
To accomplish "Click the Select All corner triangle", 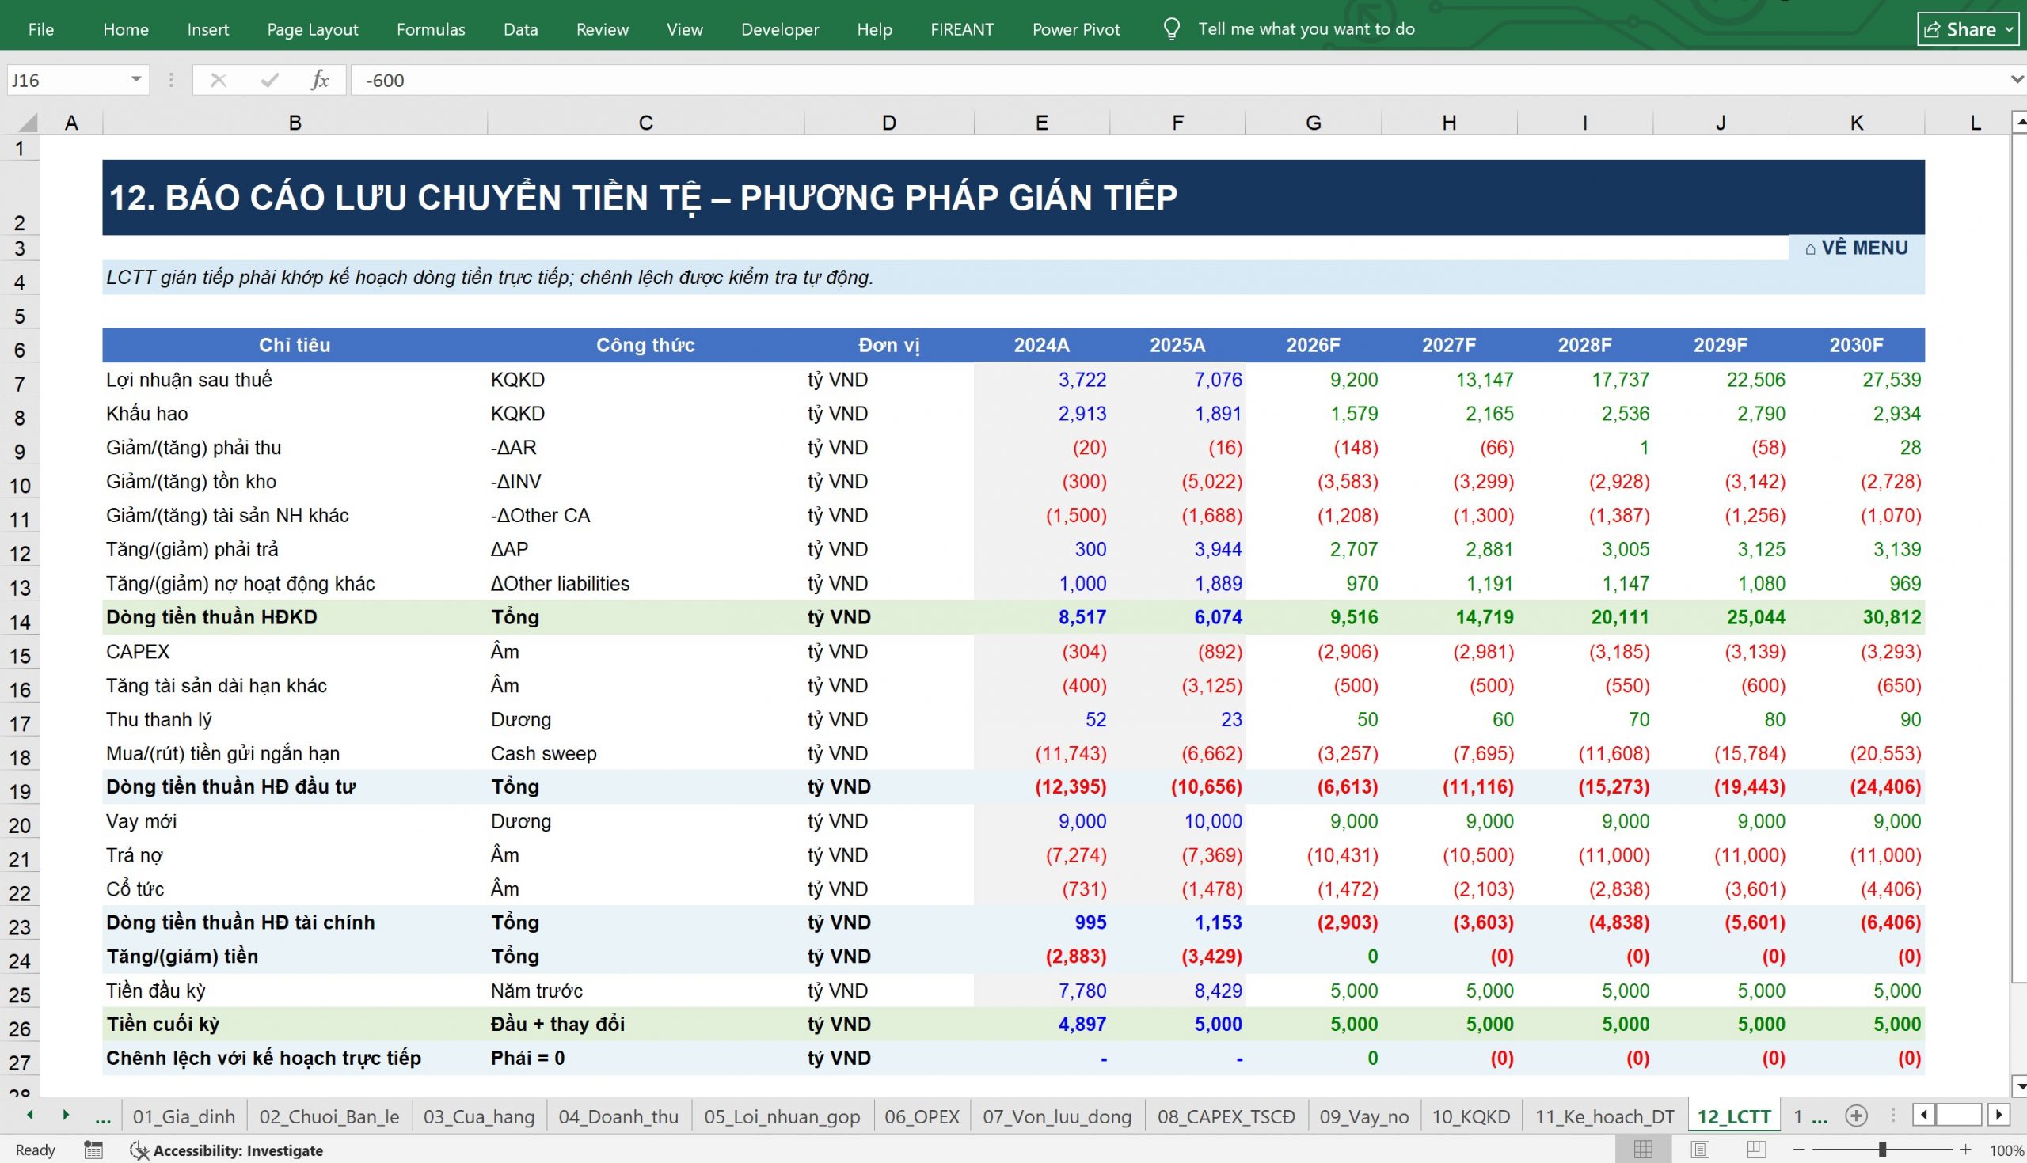I will click(x=27, y=122).
